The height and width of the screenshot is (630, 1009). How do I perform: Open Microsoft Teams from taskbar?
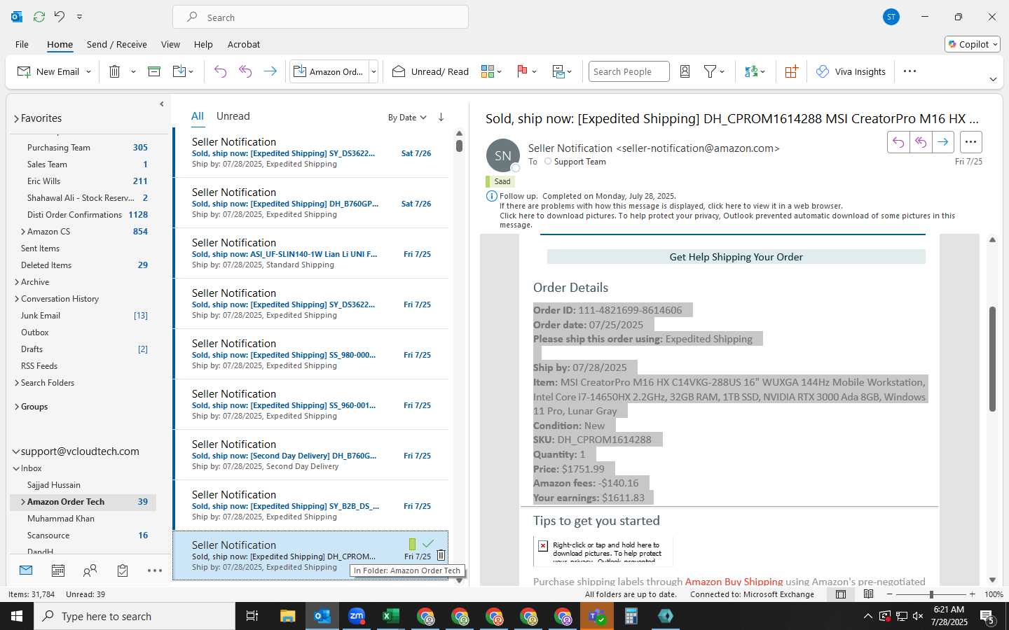[x=597, y=616]
